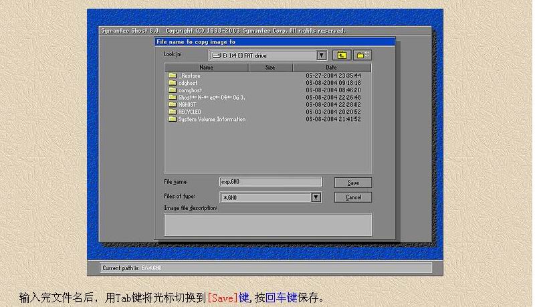Image resolution: width=537 pixels, height=307 pixels.
Task: Click date 06-08-2004 22:26:48
Action: [x=333, y=97]
